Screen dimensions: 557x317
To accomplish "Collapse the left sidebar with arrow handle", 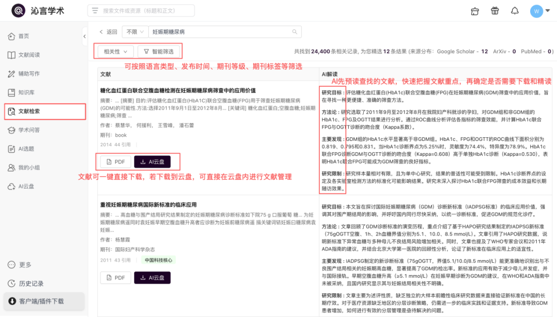I will tap(85, 36).
